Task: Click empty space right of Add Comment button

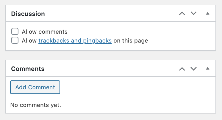Action: point(134,87)
